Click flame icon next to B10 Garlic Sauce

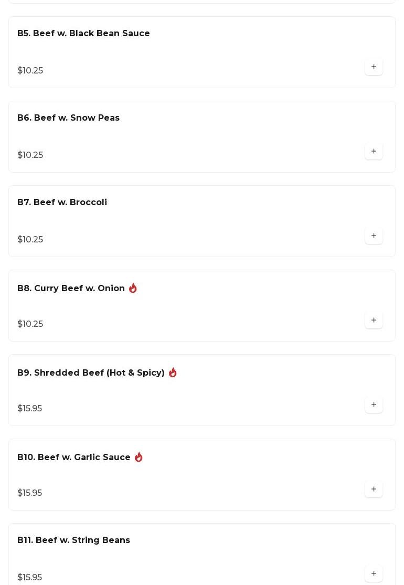coord(139,457)
